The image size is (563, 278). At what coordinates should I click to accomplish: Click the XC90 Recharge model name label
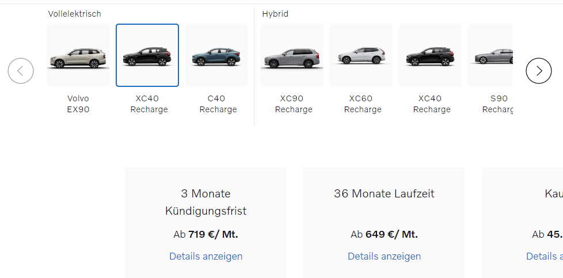coord(294,104)
